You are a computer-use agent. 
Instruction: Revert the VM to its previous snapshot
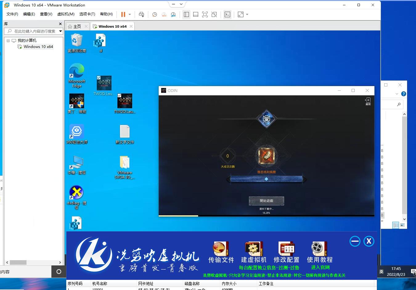[164, 14]
